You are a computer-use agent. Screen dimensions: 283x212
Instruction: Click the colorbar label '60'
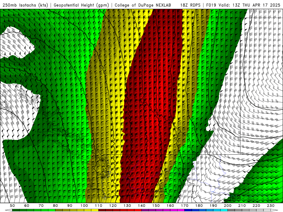coord(27,206)
